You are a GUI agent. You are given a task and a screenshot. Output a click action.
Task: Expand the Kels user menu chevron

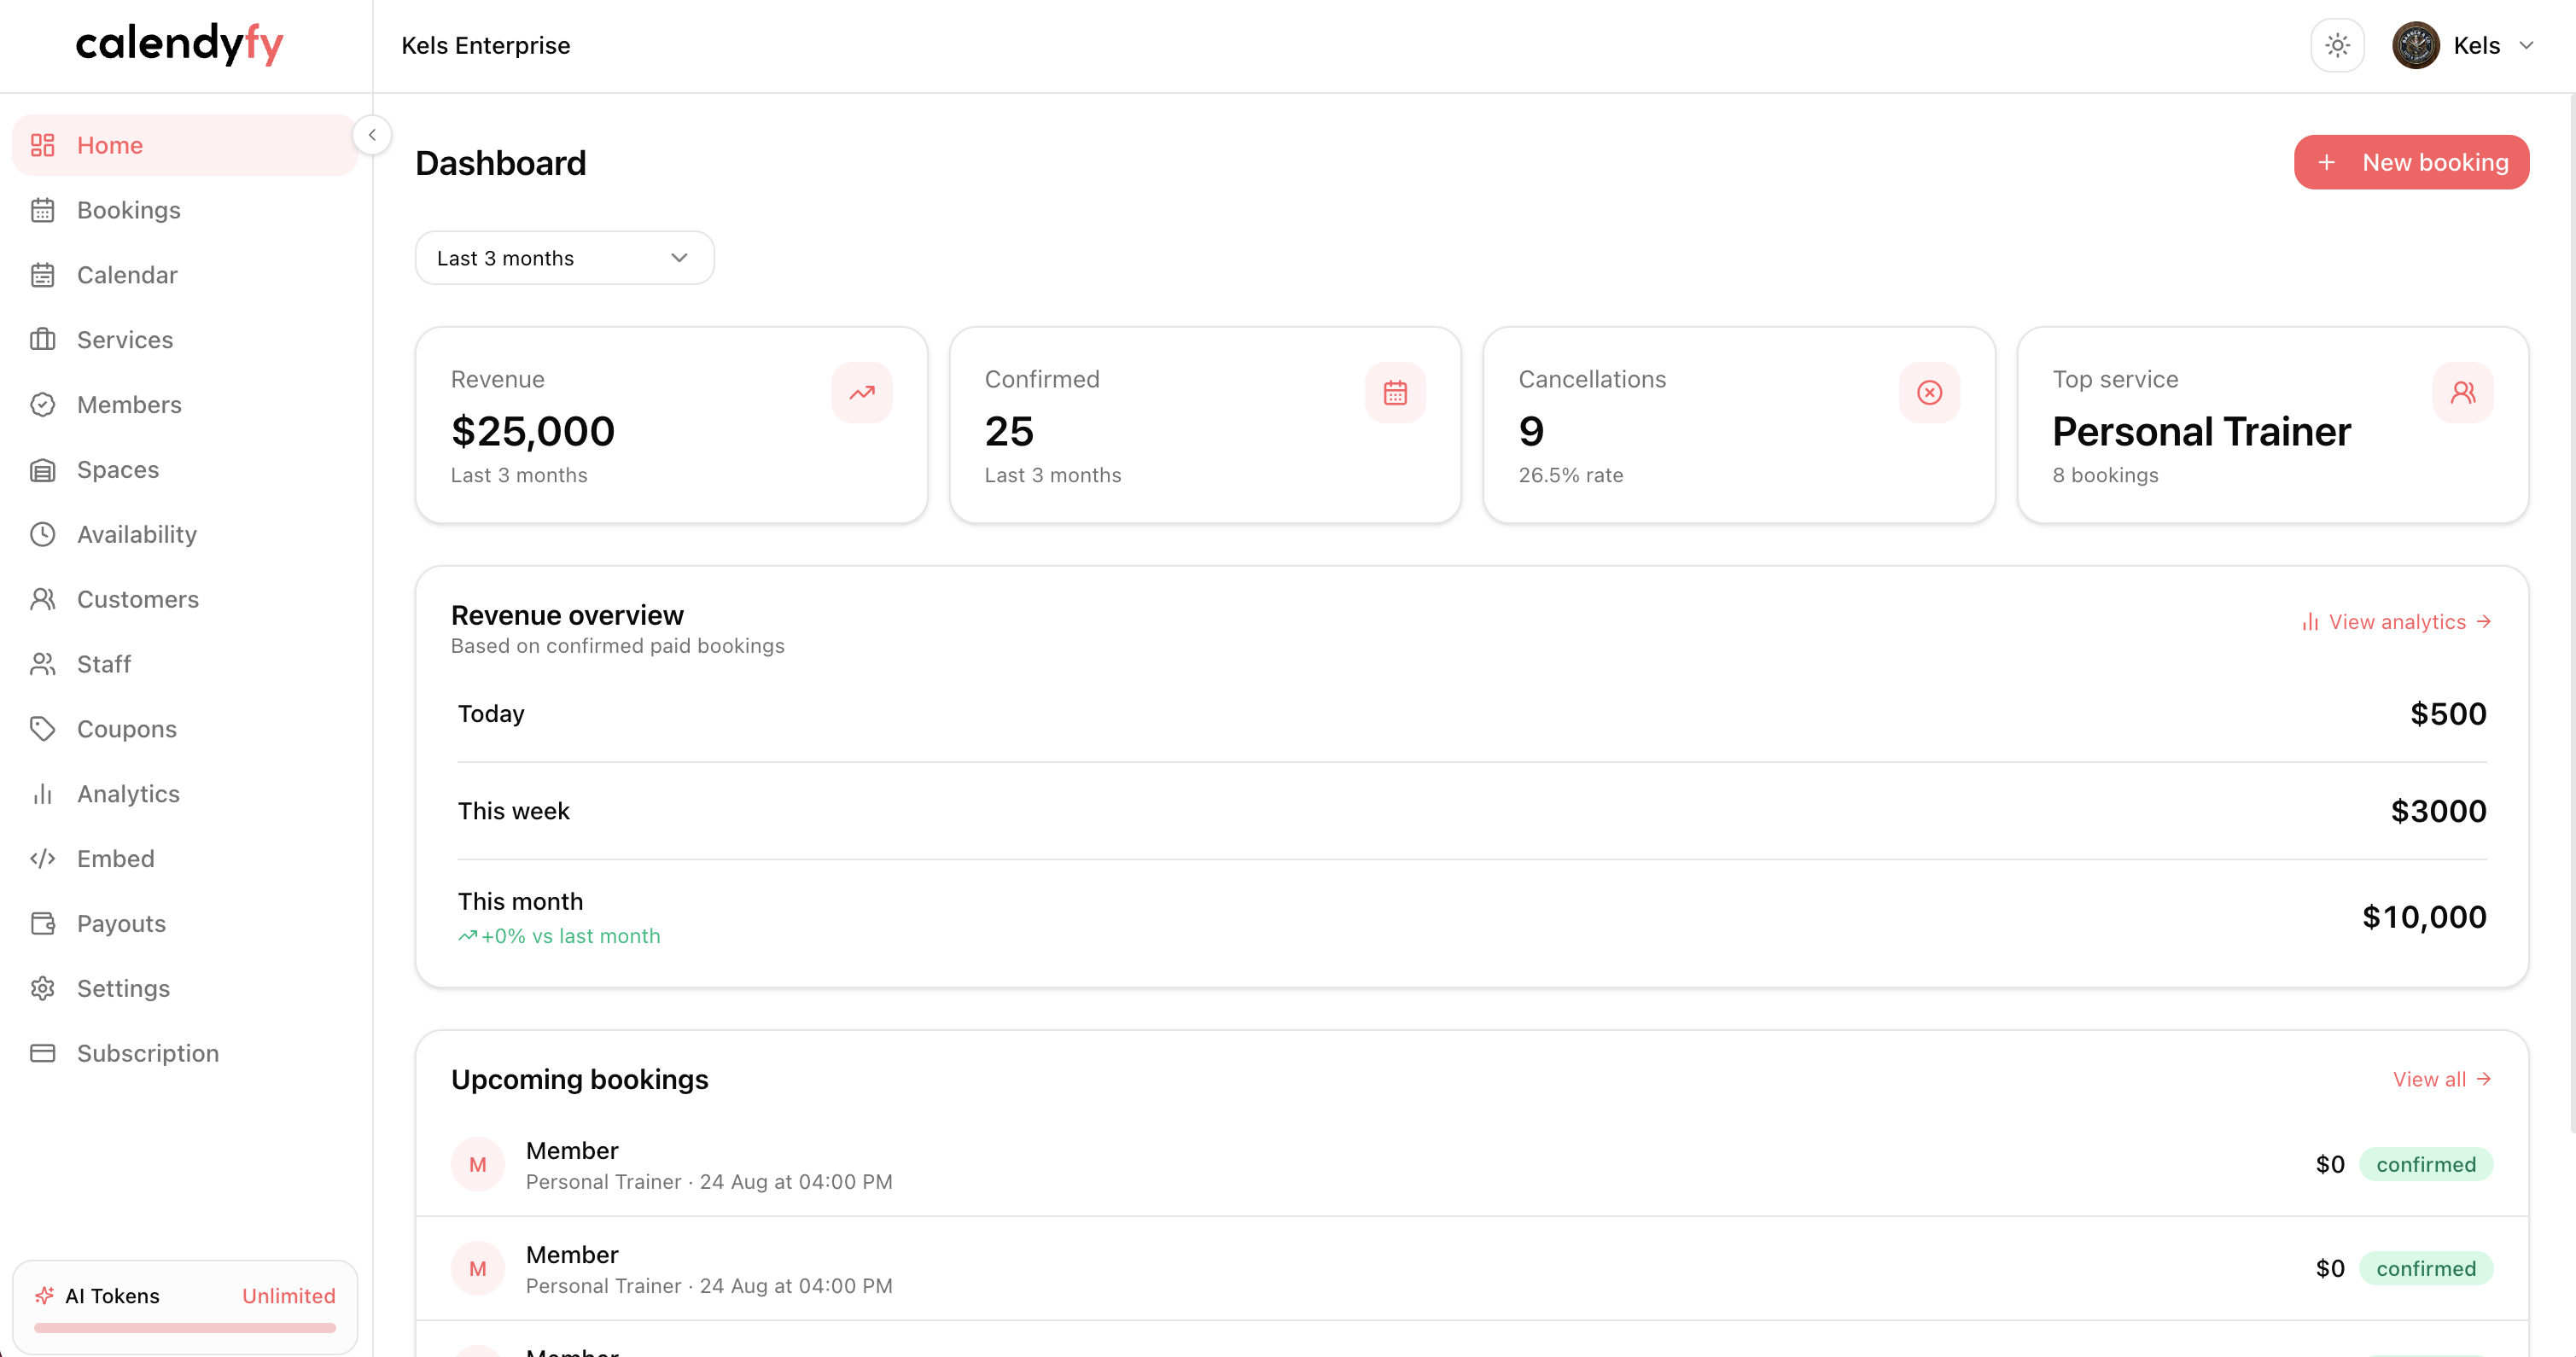click(x=2526, y=46)
